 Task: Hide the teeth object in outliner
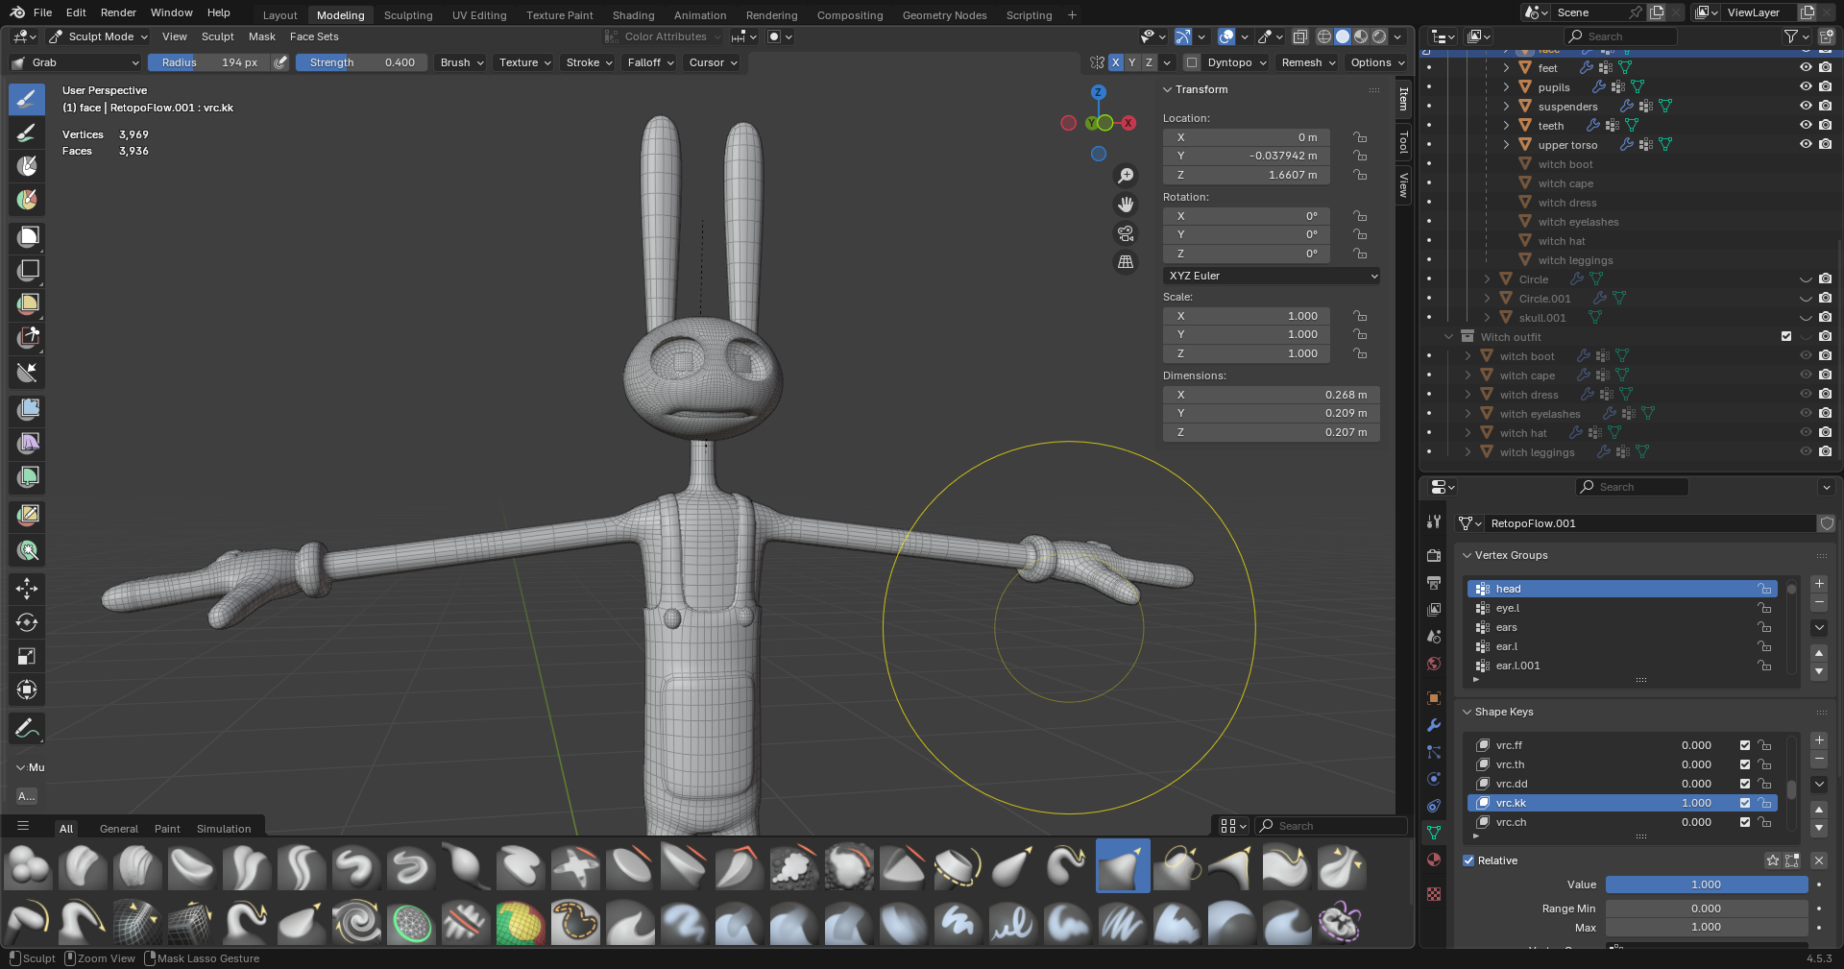[1806, 126]
